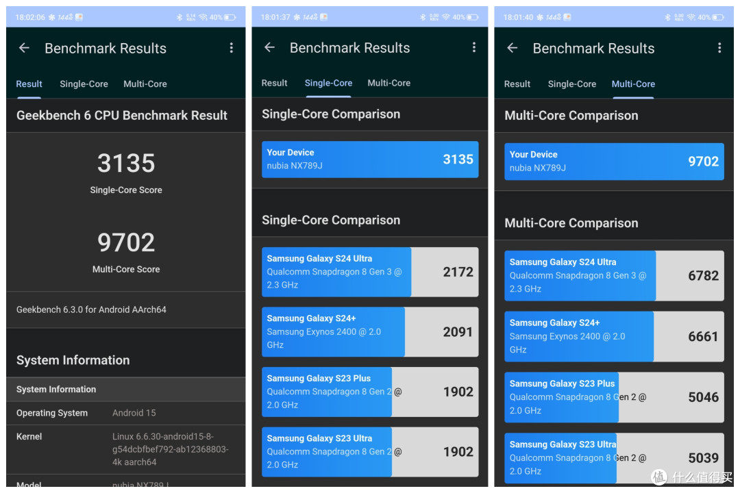740x493 pixels.
Task: Tap Bluetooth icon in right status bar
Action: [x=668, y=17]
